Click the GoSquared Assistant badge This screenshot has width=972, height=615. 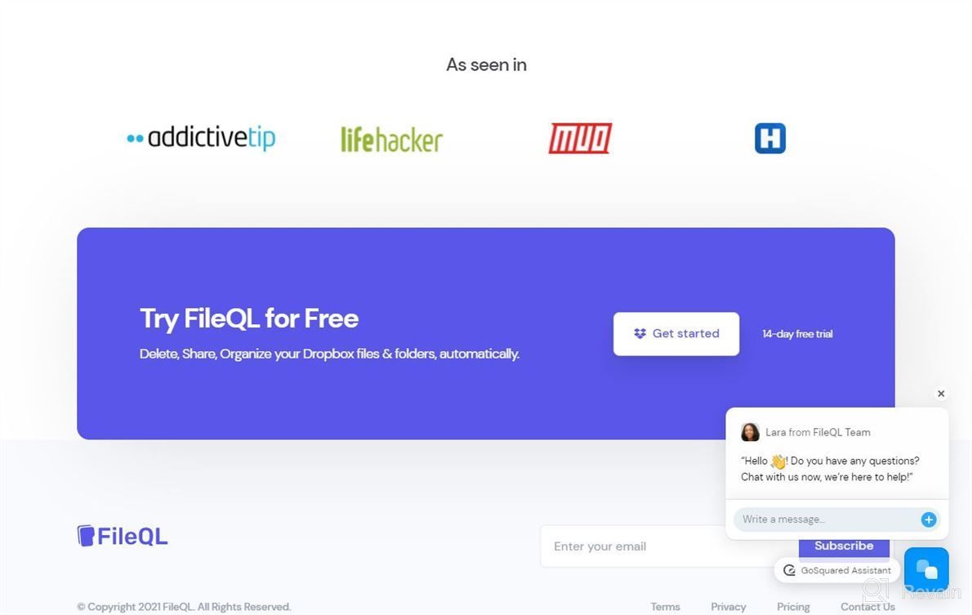[x=837, y=570]
